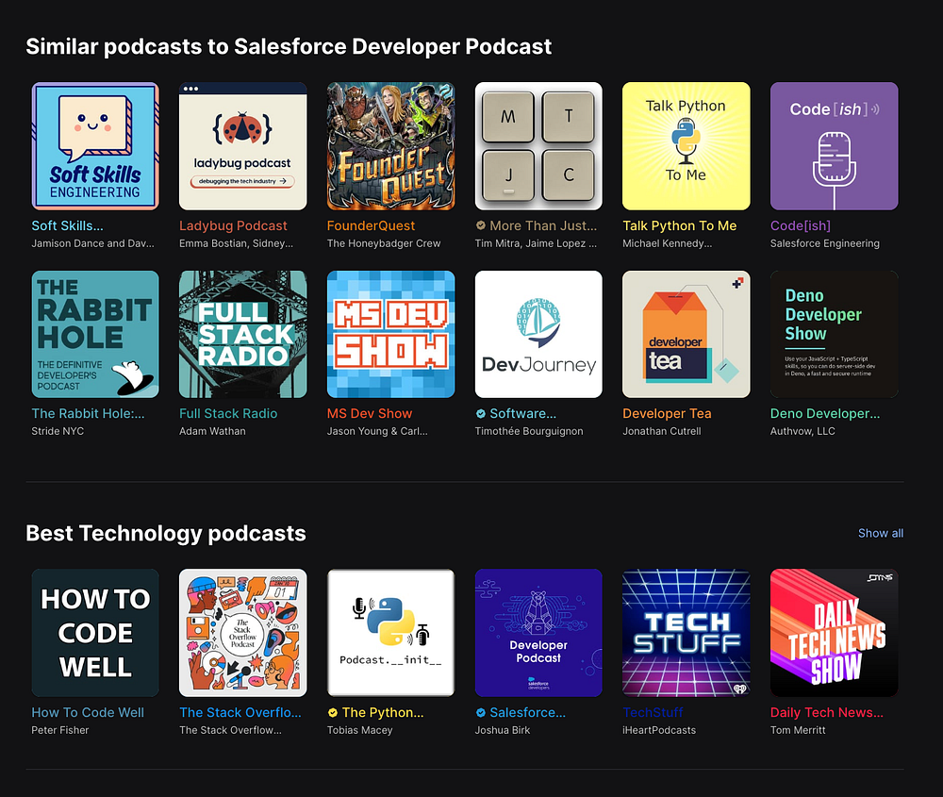Open The Stack Overflo... title link
Viewport: 943px width, 797px height.
point(240,712)
